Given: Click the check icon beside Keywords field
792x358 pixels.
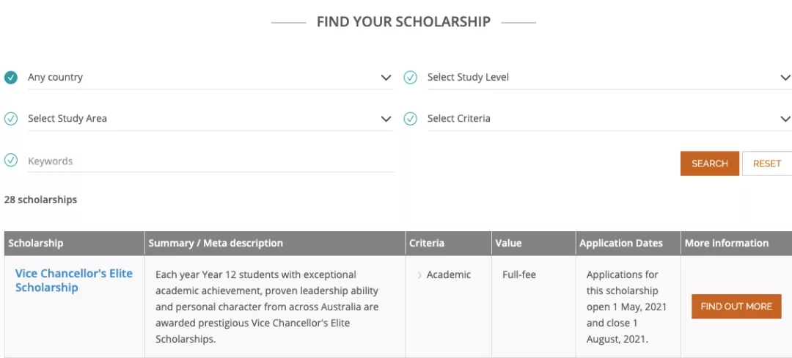Looking at the screenshot, I should (x=11, y=161).
